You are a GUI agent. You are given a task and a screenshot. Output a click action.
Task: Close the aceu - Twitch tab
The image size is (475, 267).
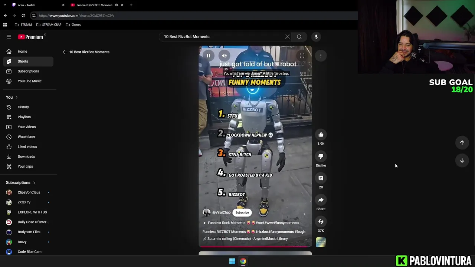click(x=63, y=5)
